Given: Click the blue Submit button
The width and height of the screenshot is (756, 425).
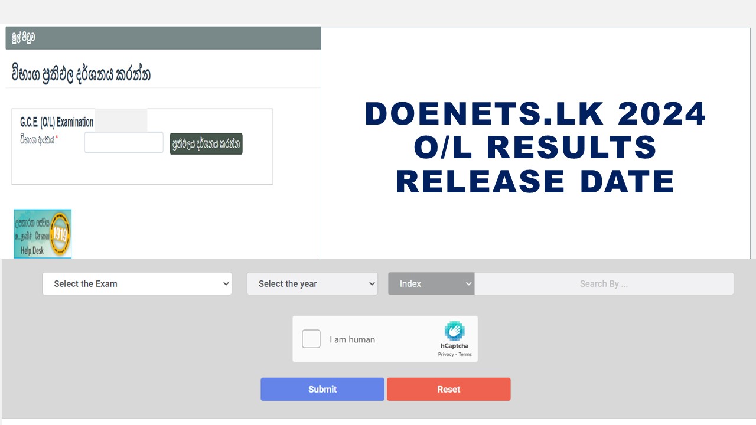Looking at the screenshot, I should pyautogui.click(x=322, y=389).
